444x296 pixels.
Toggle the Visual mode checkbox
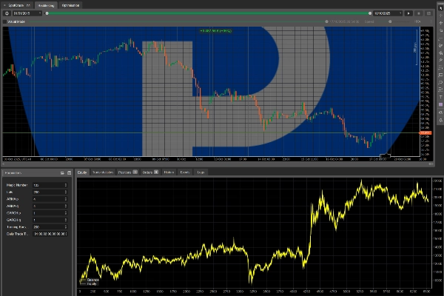(4, 22)
